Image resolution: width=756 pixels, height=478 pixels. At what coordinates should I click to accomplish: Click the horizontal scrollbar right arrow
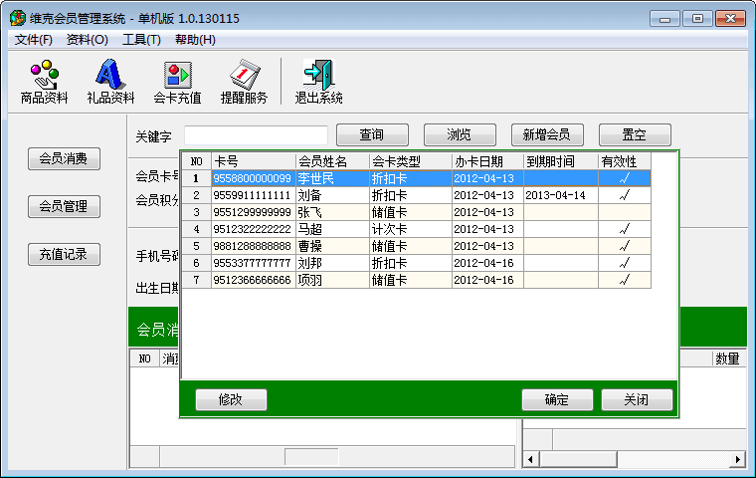737,459
